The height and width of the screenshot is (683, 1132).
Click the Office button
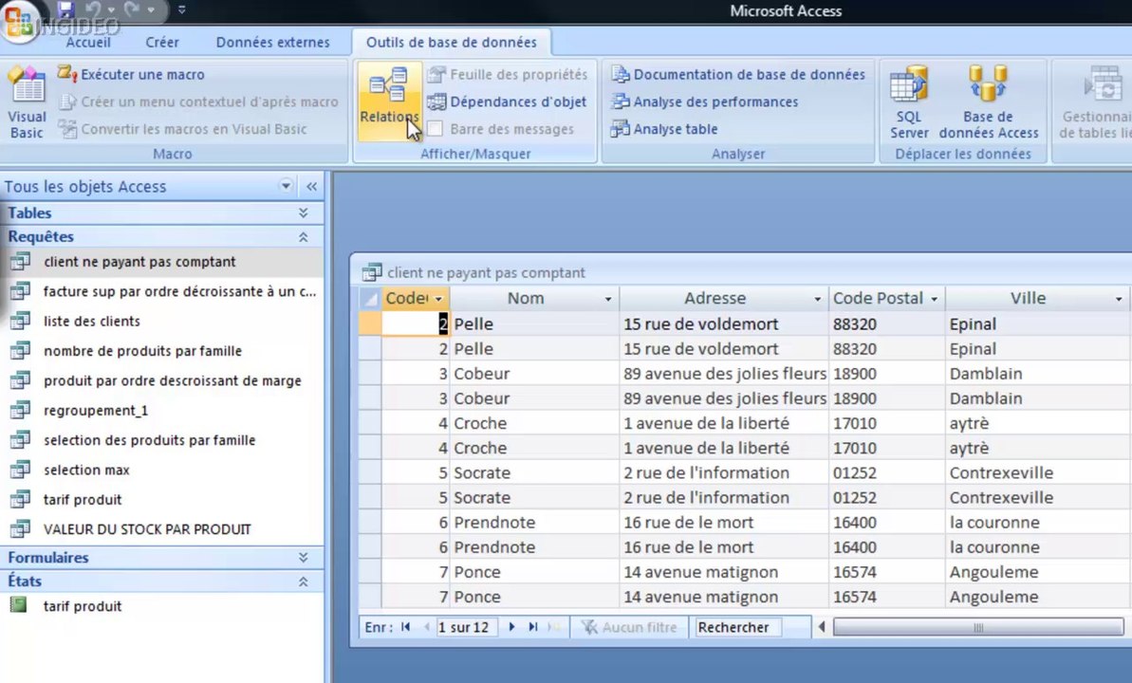tap(19, 22)
